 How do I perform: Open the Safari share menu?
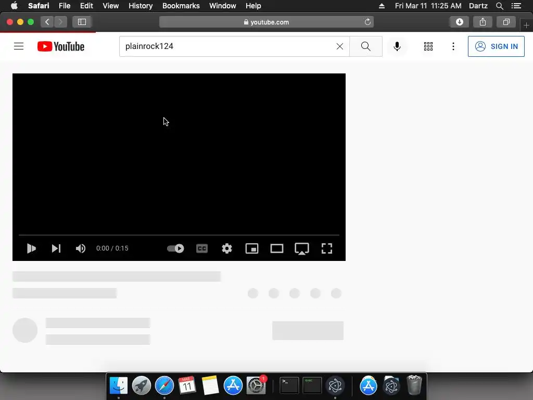point(483,22)
